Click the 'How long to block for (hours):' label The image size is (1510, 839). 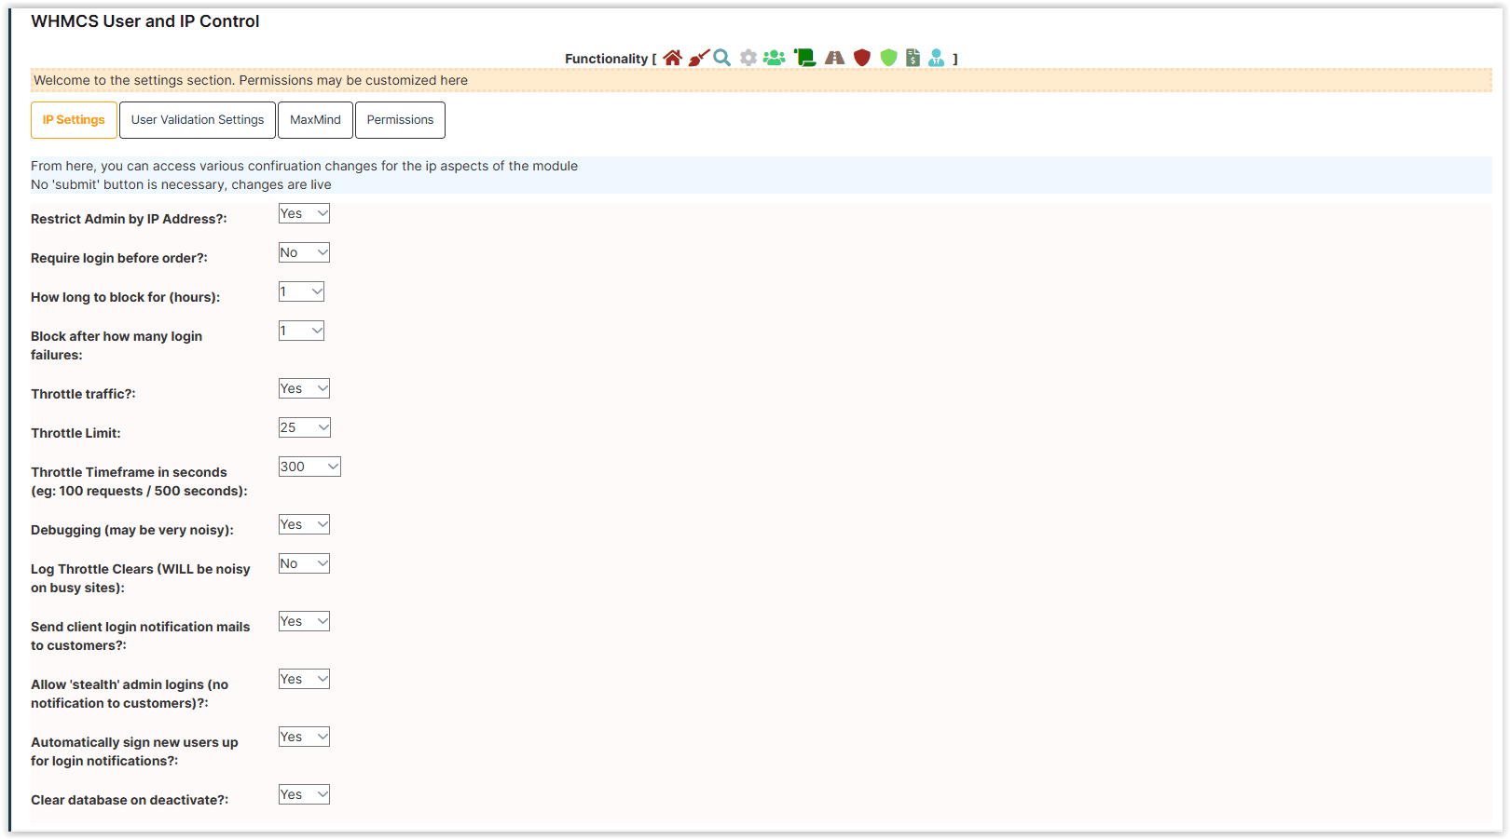(x=126, y=297)
